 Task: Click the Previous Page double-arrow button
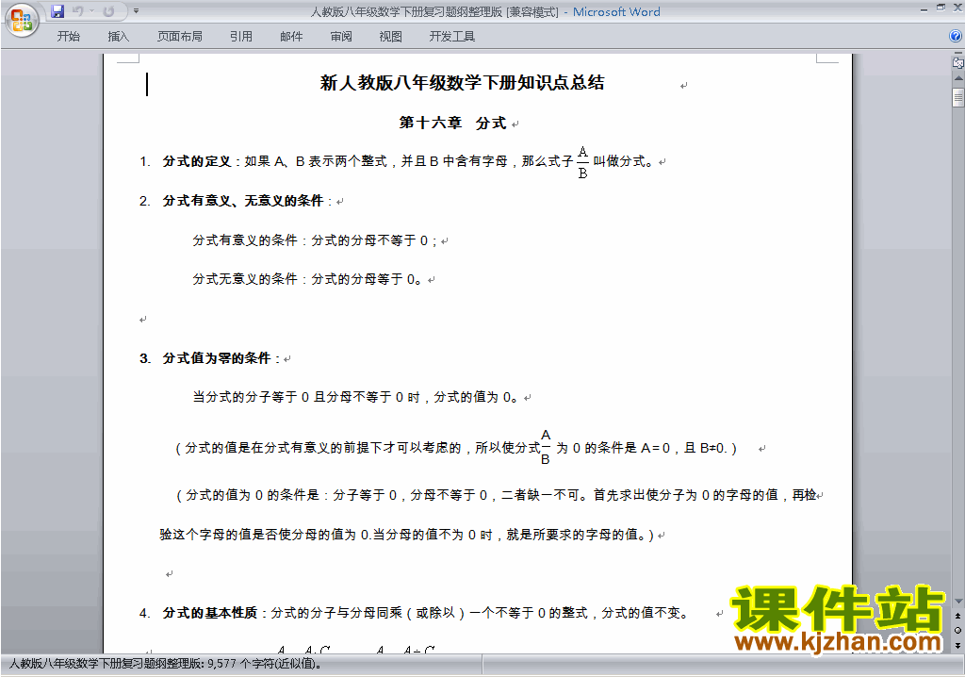point(958,616)
